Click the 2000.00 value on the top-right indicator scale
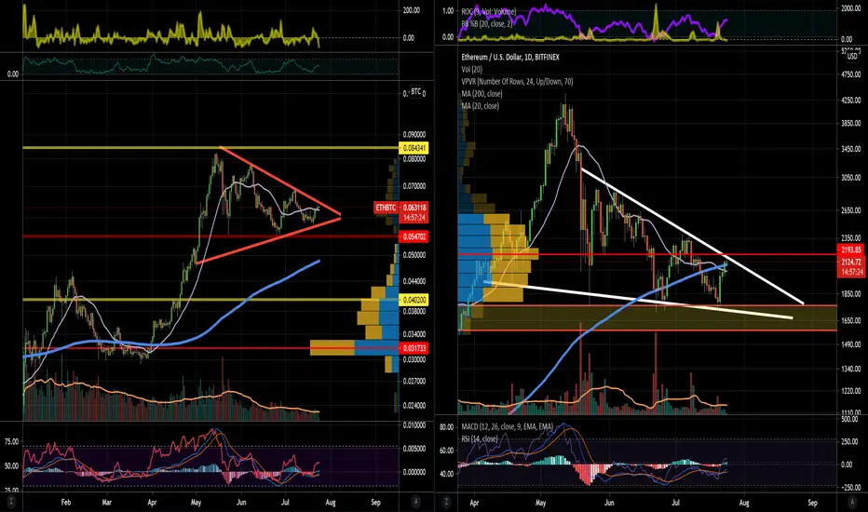Viewport: 868px width, 512px height. coord(851,9)
